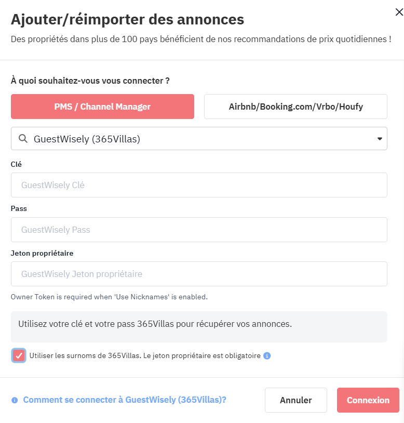
Task: Uncheck the 365Villas nicknames checkbox
Action: pyautogui.click(x=19, y=356)
